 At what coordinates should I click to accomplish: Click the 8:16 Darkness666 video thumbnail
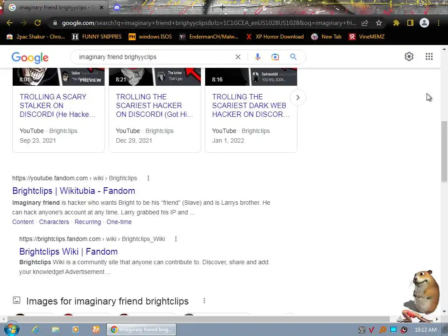coord(251,77)
